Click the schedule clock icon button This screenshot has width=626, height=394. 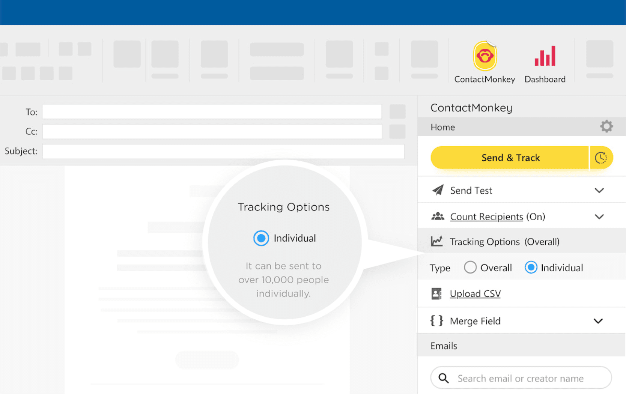601,158
